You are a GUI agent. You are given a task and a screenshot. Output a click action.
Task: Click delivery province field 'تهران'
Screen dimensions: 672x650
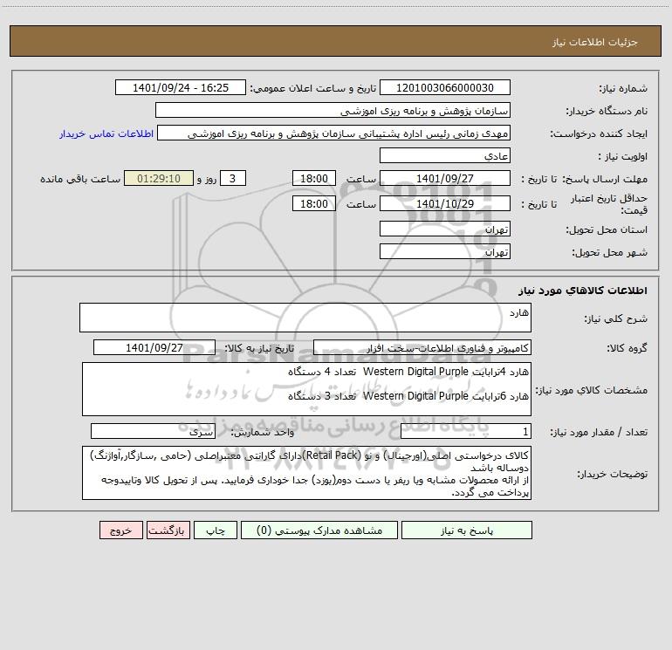(x=445, y=229)
